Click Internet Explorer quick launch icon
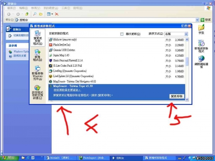The width and height of the screenshot is (215, 161). (28, 158)
